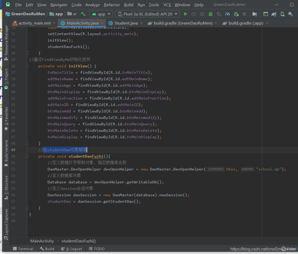Open AVD Manager phone icon

click(282, 14)
